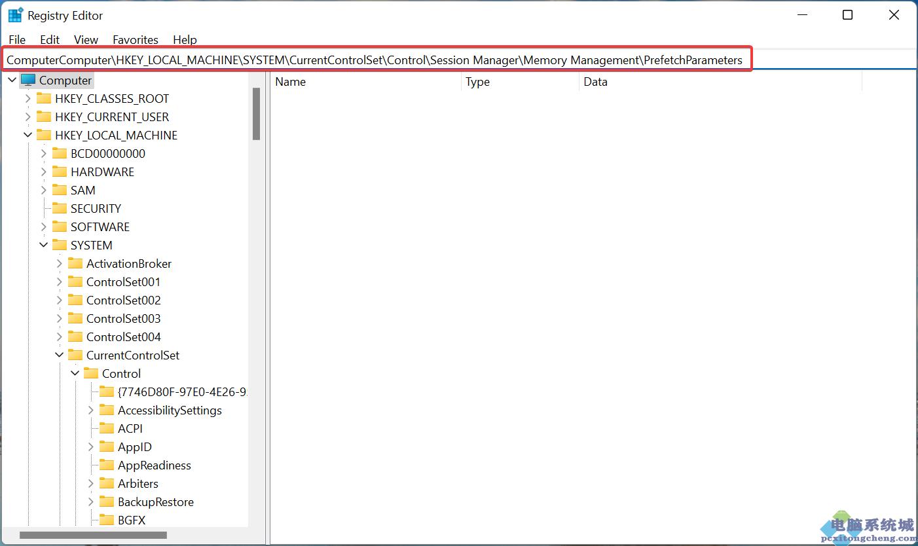Click the ControlSet003 folder icon
The width and height of the screenshot is (918, 546).
pyautogui.click(x=75, y=318)
